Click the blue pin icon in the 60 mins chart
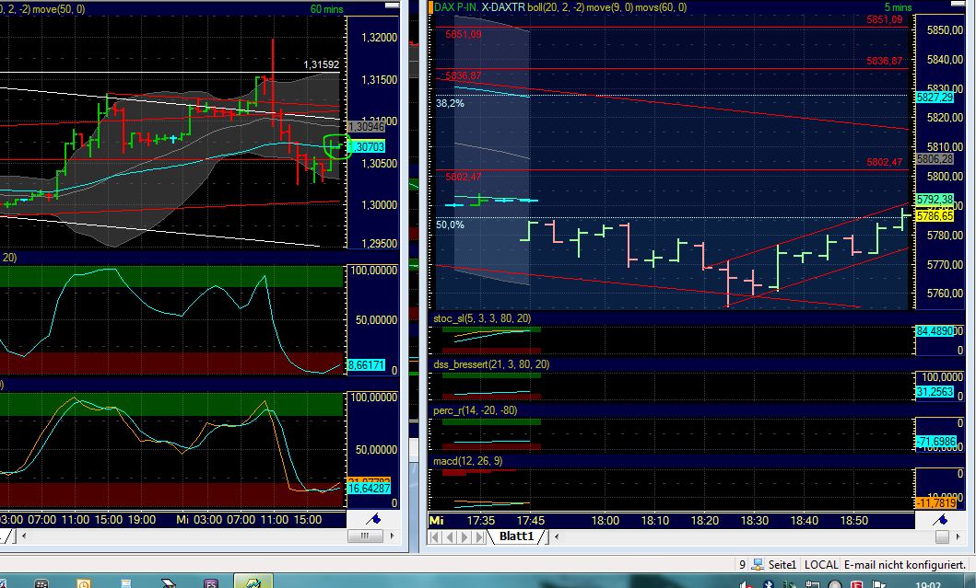The image size is (976, 588). click(373, 518)
